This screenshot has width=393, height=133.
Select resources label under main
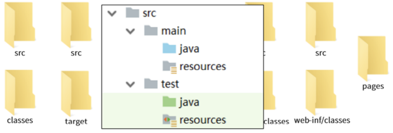pyautogui.click(x=203, y=66)
